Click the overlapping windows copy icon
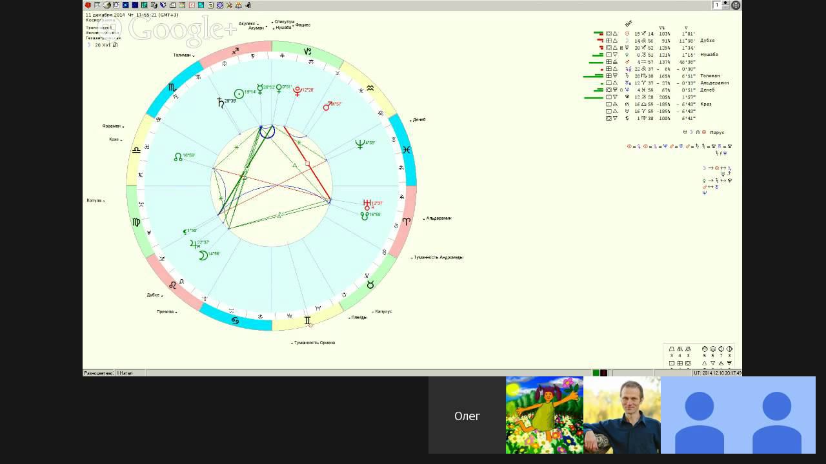 coord(154,5)
